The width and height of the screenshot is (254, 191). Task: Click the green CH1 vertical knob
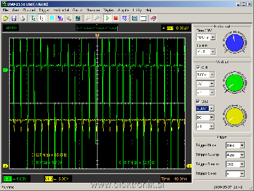(235, 83)
